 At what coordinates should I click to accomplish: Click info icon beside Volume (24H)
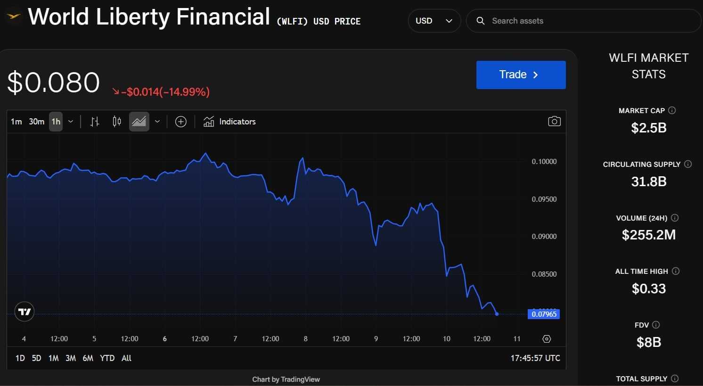(x=675, y=218)
